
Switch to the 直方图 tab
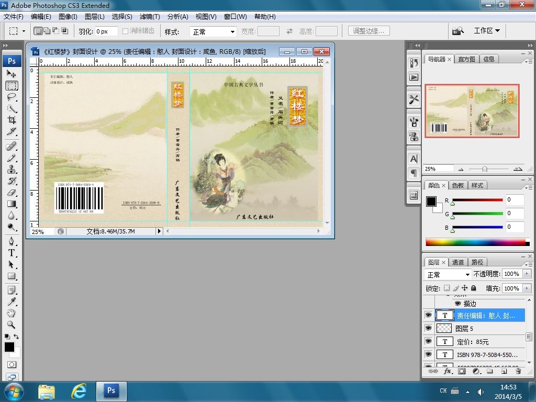[x=466, y=59]
